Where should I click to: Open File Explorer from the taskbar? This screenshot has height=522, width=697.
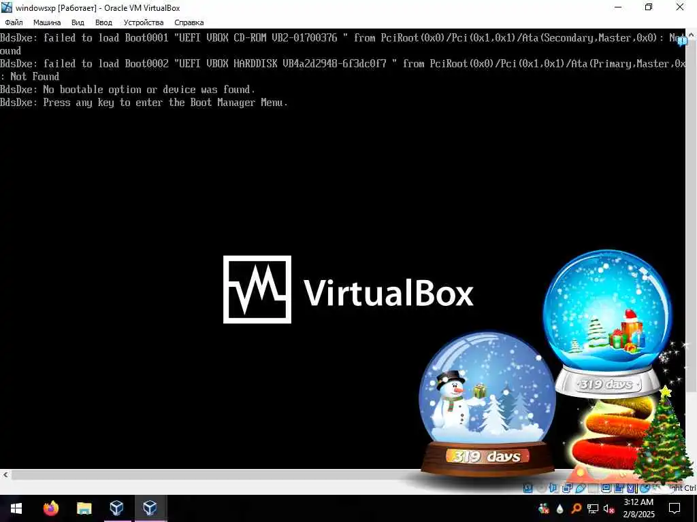tap(84, 508)
